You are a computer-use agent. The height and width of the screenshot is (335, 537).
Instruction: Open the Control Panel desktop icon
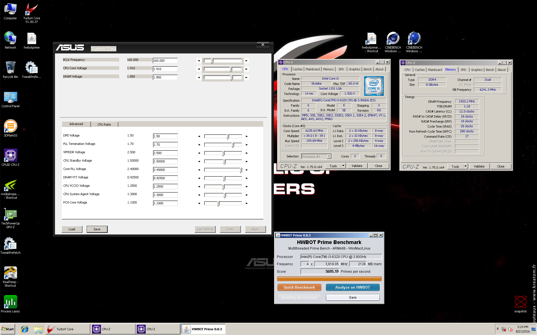[10, 99]
